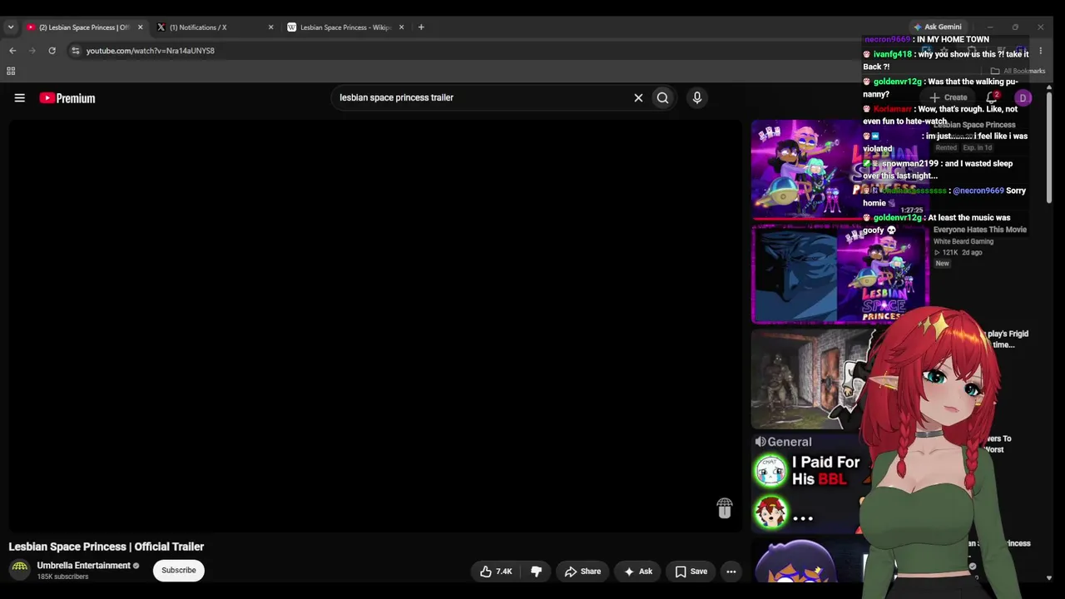Screen dimensions: 1065x599
Task: Start voice search with the microphone
Action: pos(697,98)
